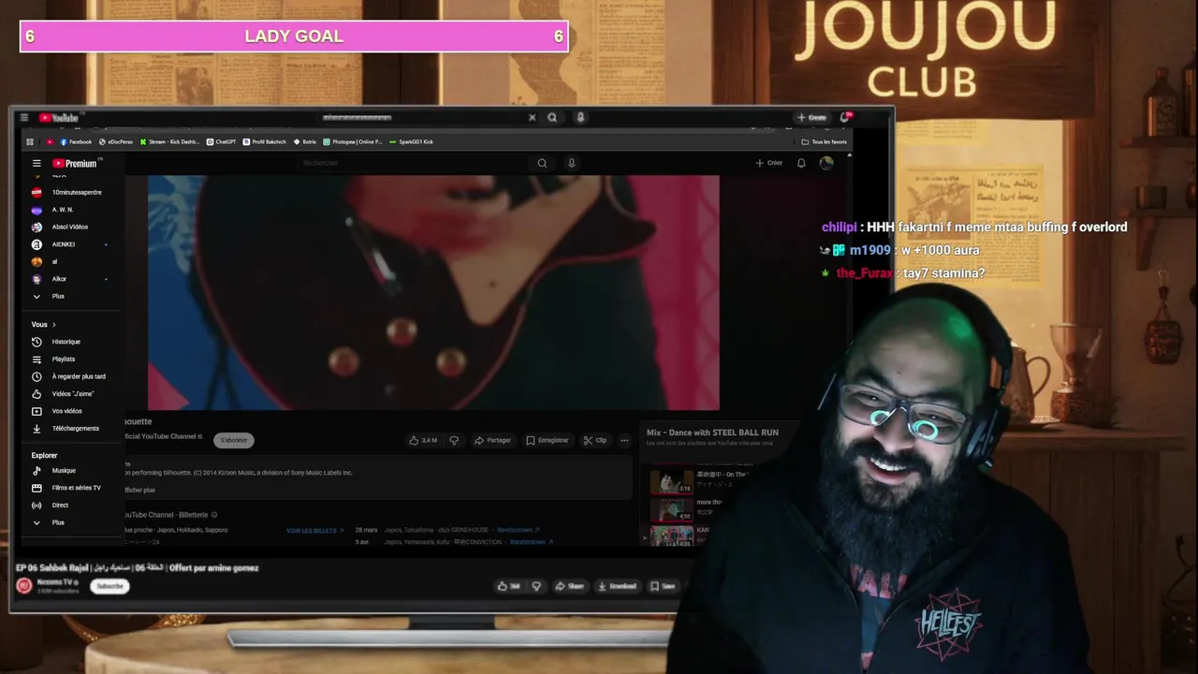The image size is (1198, 674).
Task: Clear the outer search bar with X
Action: point(532,118)
